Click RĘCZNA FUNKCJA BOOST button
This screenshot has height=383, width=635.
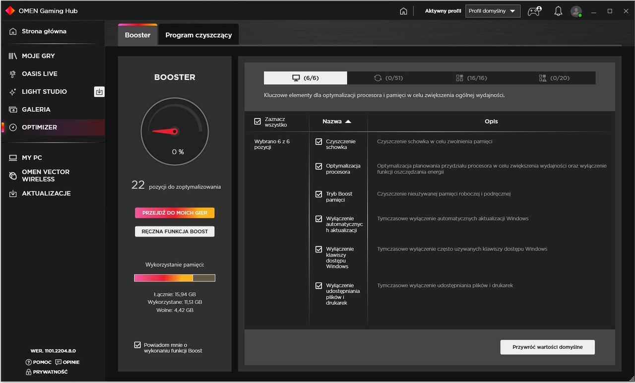[x=175, y=231]
